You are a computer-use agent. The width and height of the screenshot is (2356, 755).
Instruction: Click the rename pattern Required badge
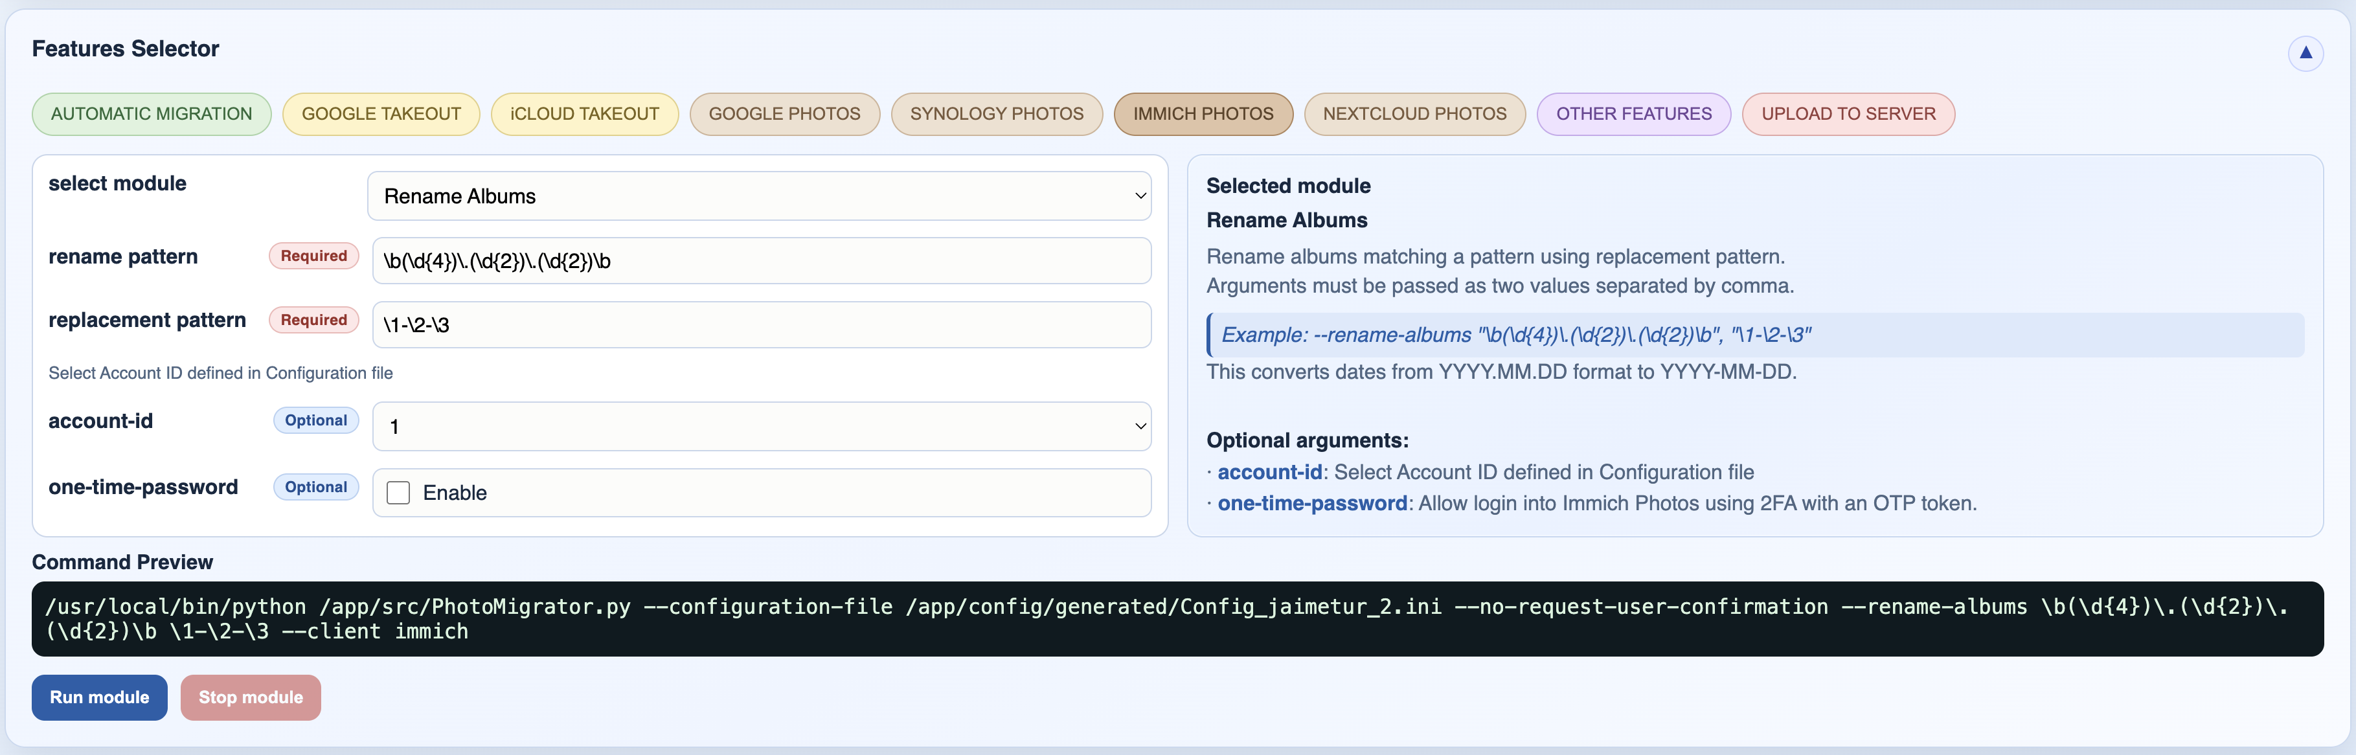(313, 256)
